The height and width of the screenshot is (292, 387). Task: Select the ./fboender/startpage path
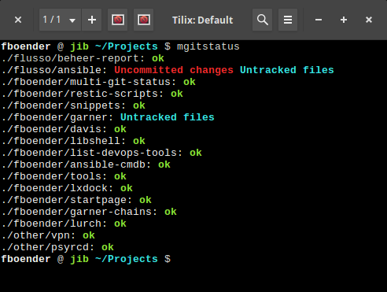pos(67,200)
